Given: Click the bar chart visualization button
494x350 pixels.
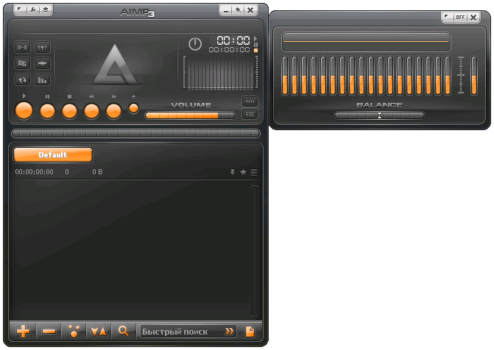Looking at the screenshot, I should point(42,79).
